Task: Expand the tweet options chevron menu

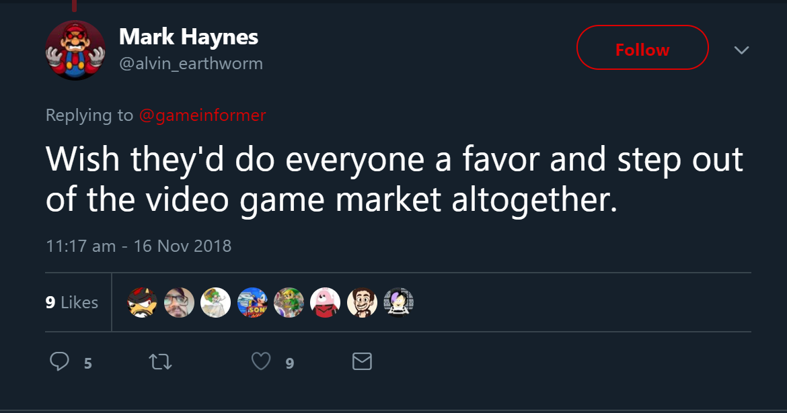Action: (x=741, y=50)
